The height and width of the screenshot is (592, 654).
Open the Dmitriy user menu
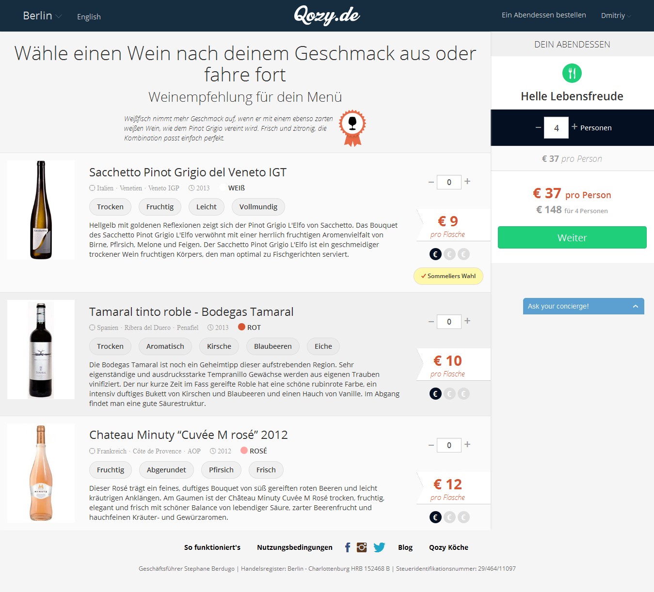coord(616,16)
